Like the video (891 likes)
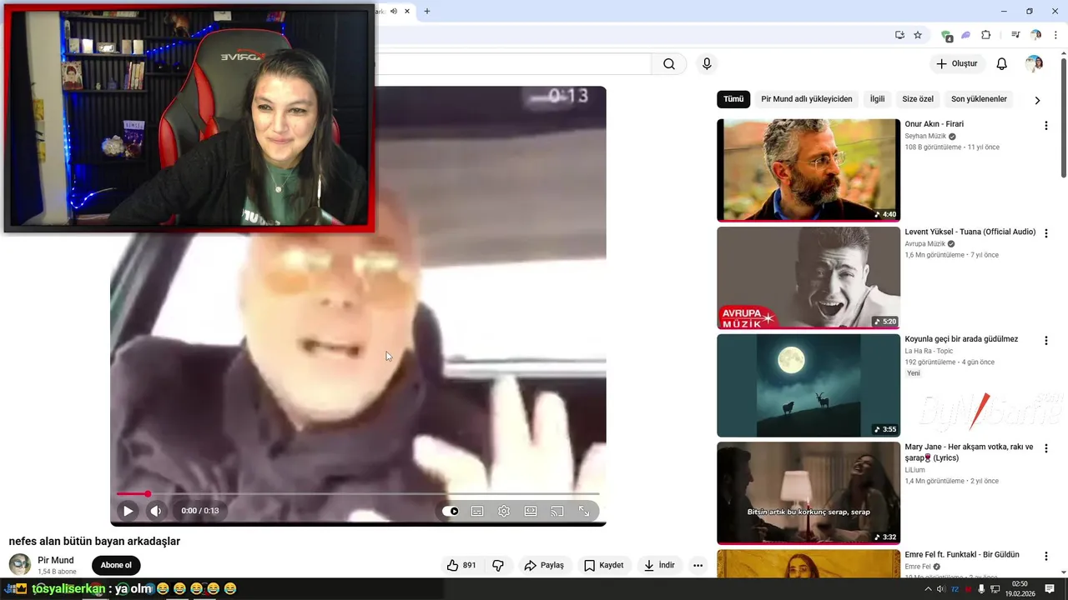The height and width of the screenshot is (600, 1068). 461,565
